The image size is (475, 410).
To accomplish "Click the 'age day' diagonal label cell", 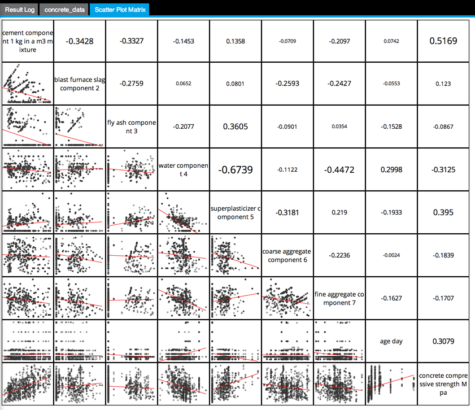I will tap(391, 341).
